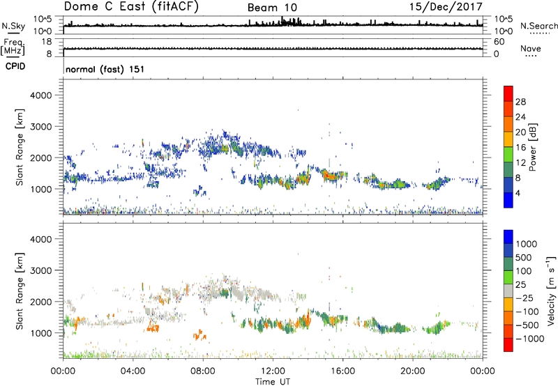The width and height of the screenshot is (558, 386).
Task: Click the 'Velocity [m s-1]' colorbar label
Action: pos(551,291)
